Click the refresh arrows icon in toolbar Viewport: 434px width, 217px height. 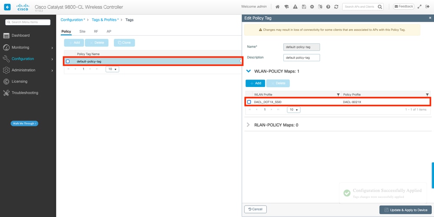coord(336,7)
